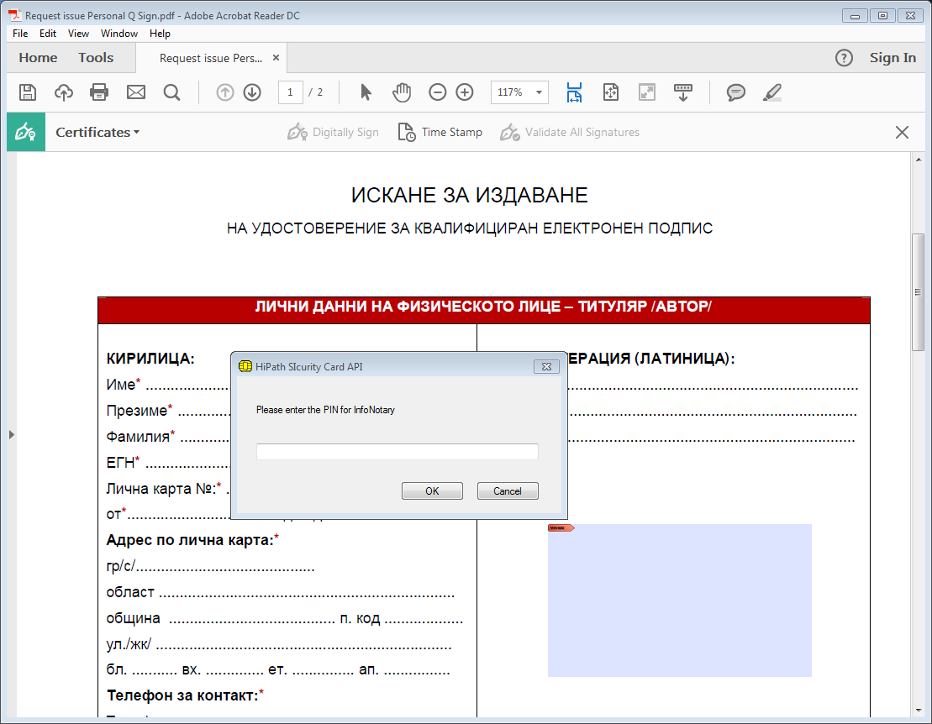Zoom out with minus icon
This screenshot has height=724, width=932.
click(x=438, y=92)
